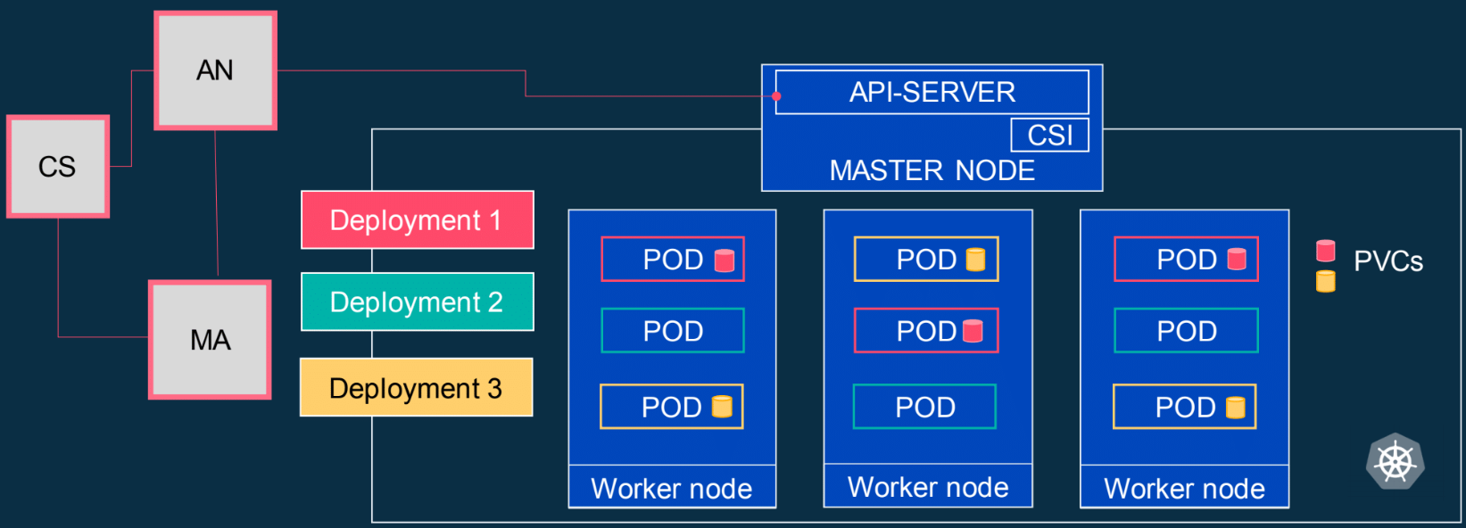The width and height of the screenshot is (1466, 528).
Task: Click yellow PVC icon in right worker node's pod
Action: point(1236,407)
